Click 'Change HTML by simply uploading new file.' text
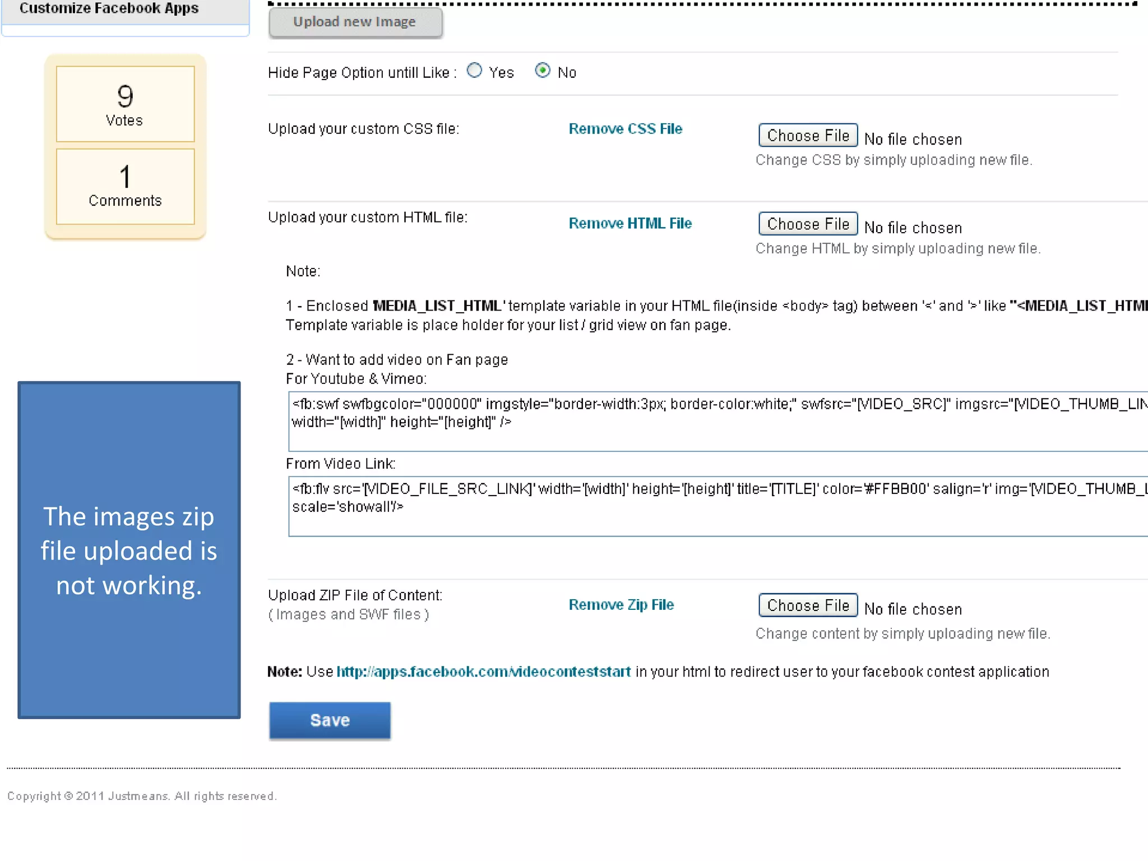This screenshot has height=861, width=1148. click(x=898, y=249)
